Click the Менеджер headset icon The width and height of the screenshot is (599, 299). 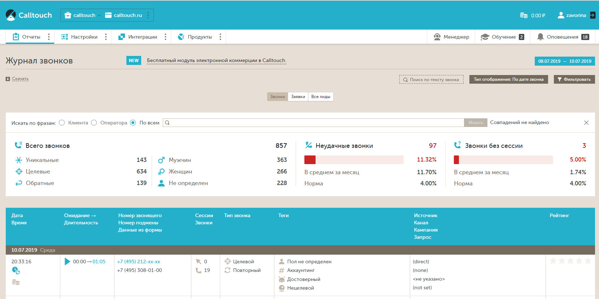coord(437,37)
